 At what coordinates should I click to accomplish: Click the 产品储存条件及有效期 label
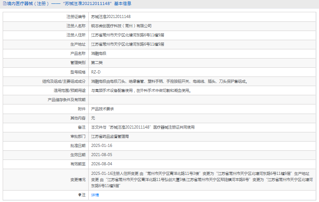click(x=66, y=100)
